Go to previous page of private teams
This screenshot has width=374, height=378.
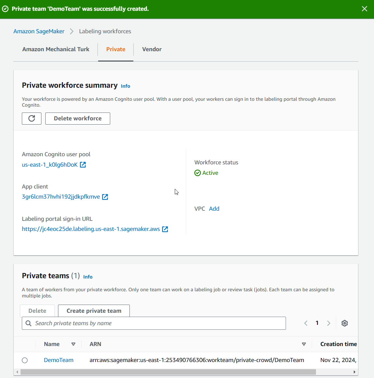pyautogui.click(x=306, y=323)
